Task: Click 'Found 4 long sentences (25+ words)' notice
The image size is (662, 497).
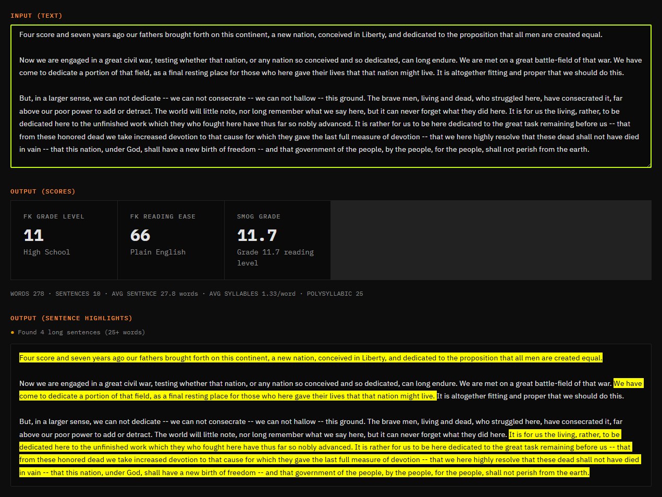Action: (x=81, y=332)
